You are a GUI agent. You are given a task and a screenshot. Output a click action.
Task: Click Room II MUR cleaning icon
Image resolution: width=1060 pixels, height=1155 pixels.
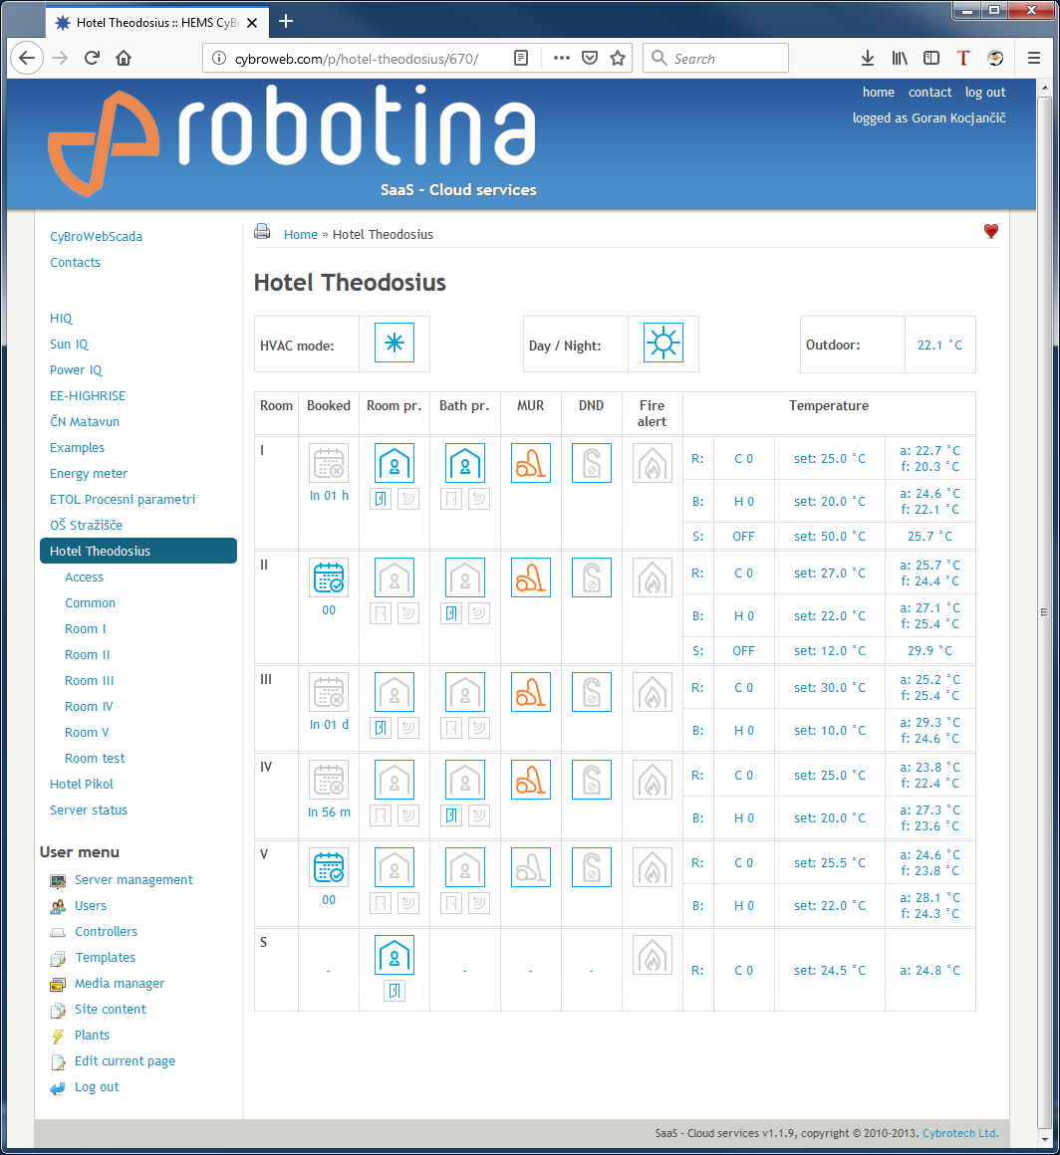pyautogui.click(x=530, y=577)
